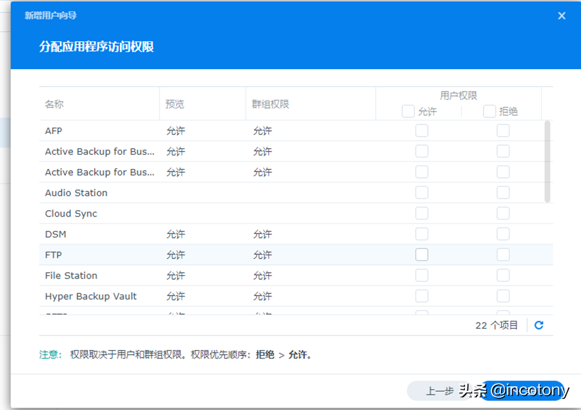581x410 pixels.
Task: Allow File Station access
Action: click(x=422, y=276)
